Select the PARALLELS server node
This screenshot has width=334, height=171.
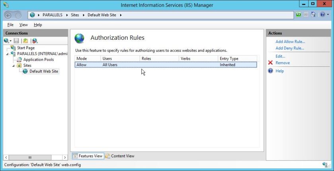coord(42,54)
